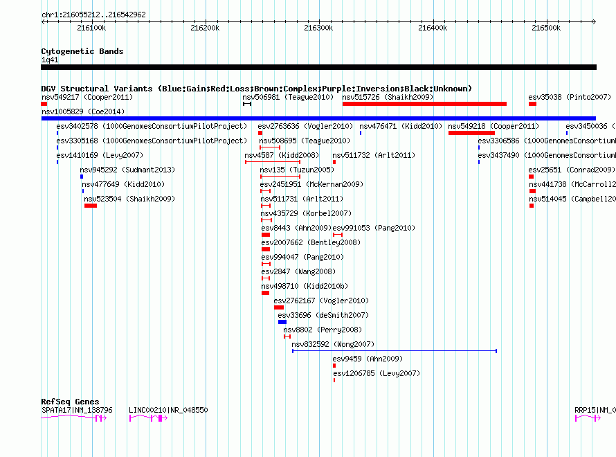Click the esv991053 (Pang2010) label

[x=374, y=228]
